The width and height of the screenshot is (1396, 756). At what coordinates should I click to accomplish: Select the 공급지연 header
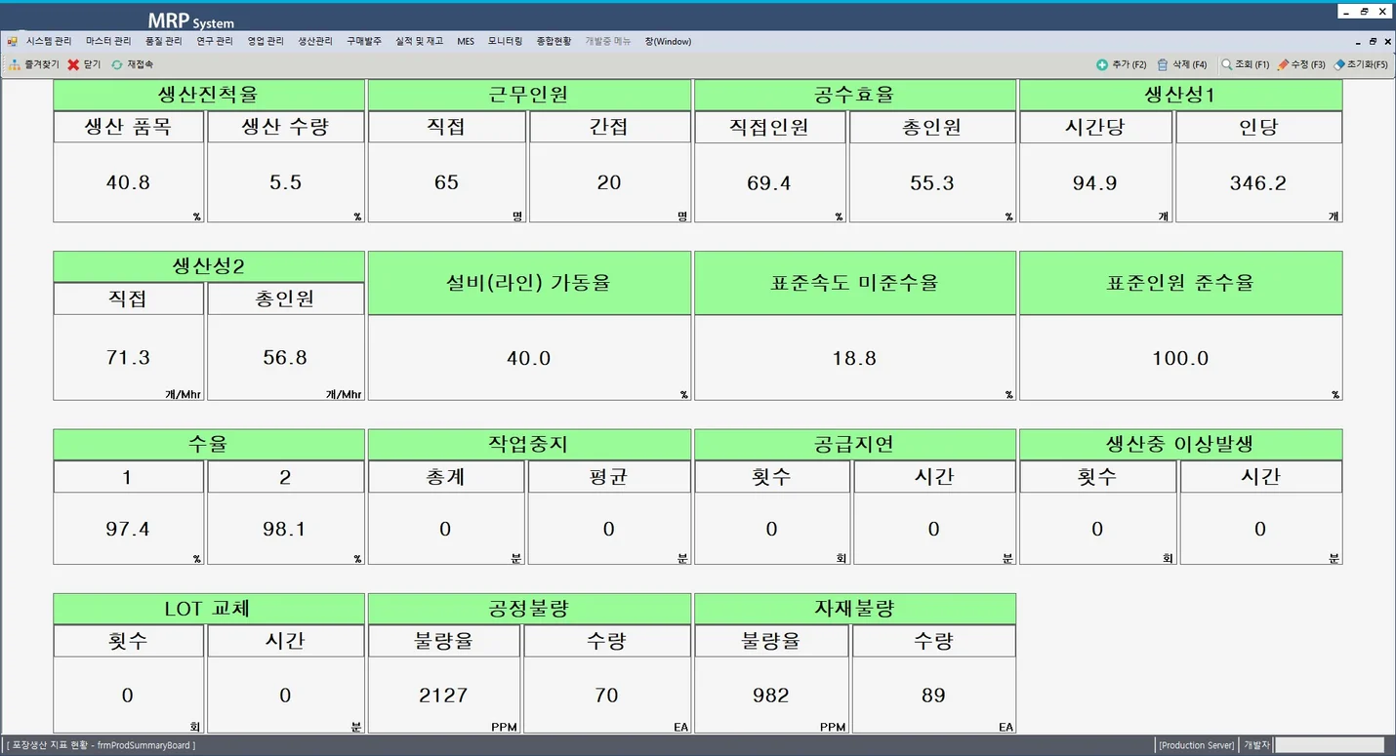pyautogui.click(x=854, y=445)
